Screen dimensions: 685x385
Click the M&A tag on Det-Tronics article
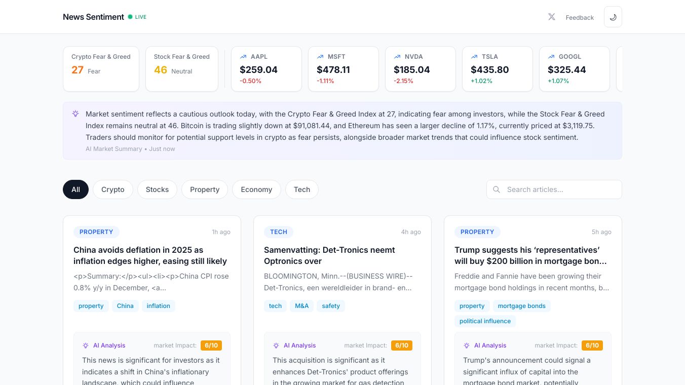tap(302, 306)
